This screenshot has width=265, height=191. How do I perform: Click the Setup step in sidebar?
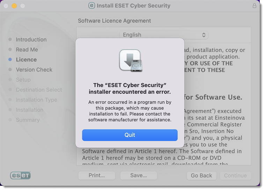23,80
